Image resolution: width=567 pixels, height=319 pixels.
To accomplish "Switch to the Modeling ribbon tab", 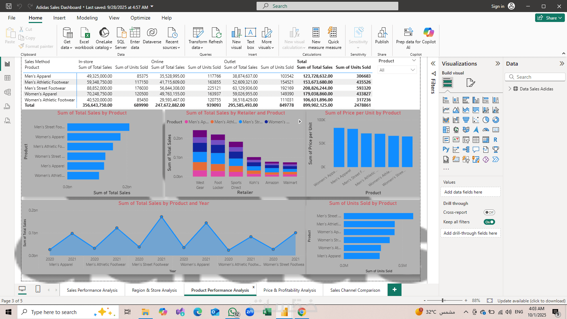I will pyautogui.click(x=87, y=18).
